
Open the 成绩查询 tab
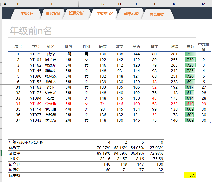157,15
